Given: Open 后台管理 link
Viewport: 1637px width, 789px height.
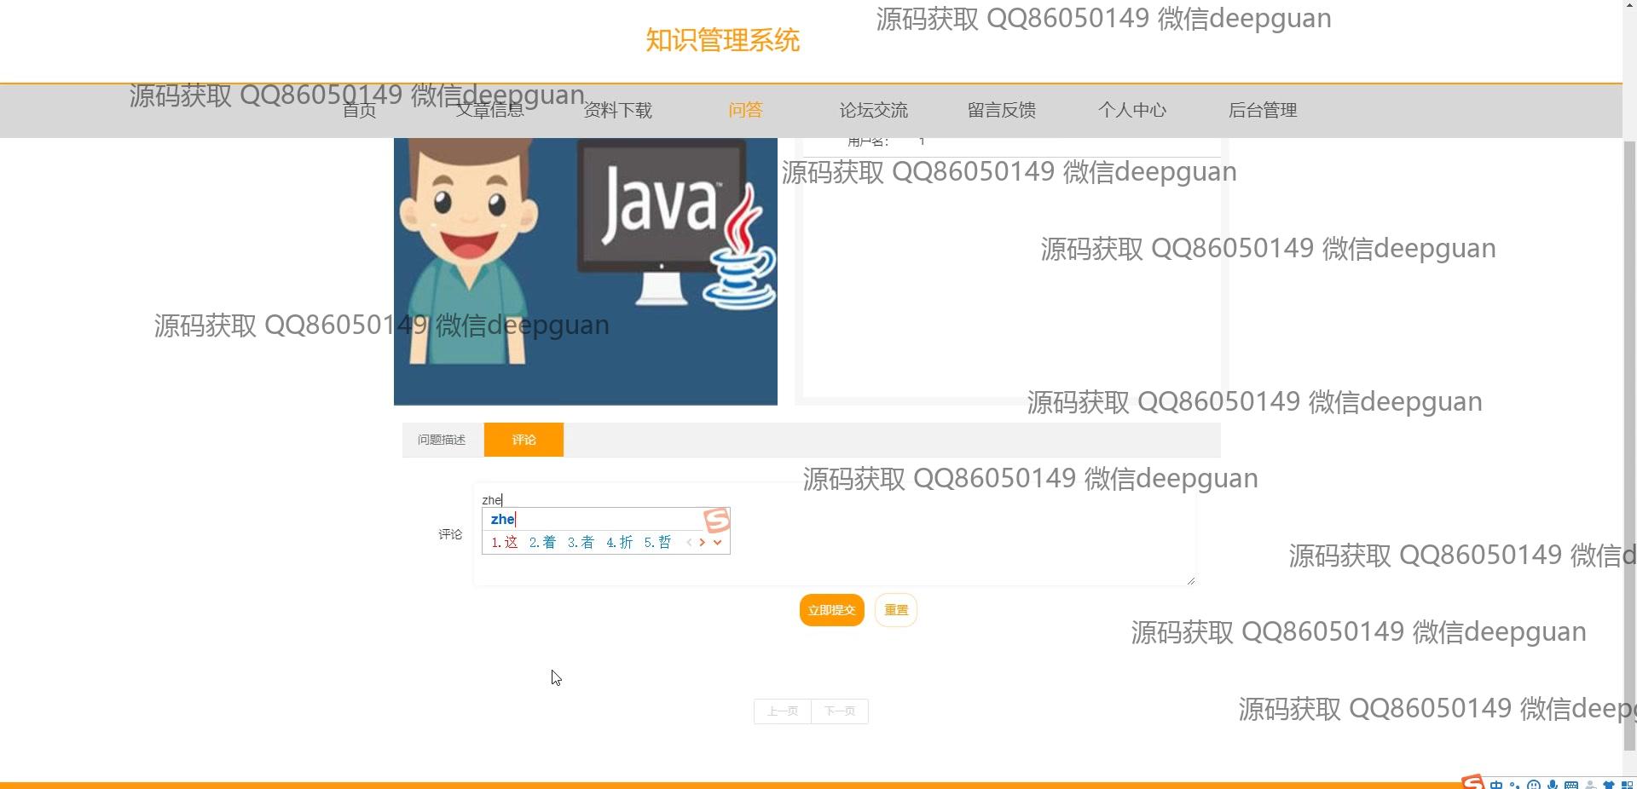Looking at the screenshot, I should point(1262,110).
